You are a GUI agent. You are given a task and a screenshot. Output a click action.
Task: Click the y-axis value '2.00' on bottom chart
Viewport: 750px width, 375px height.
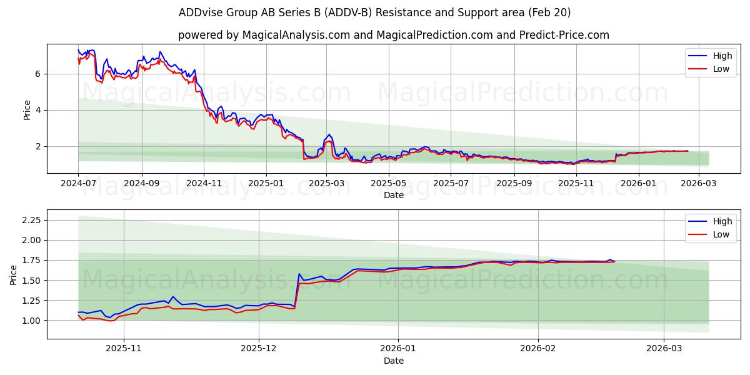tap(32, 240)
